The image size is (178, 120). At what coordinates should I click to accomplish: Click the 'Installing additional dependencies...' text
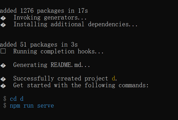click(75, 24)
